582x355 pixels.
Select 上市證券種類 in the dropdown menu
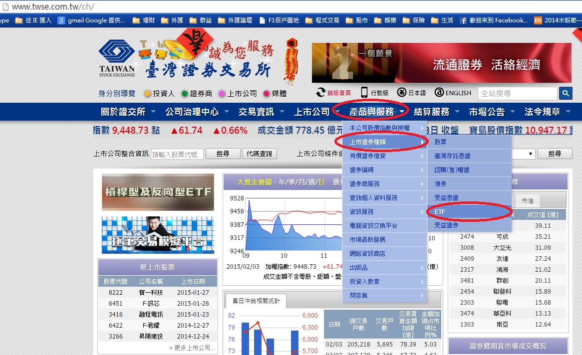coord(384,142)
